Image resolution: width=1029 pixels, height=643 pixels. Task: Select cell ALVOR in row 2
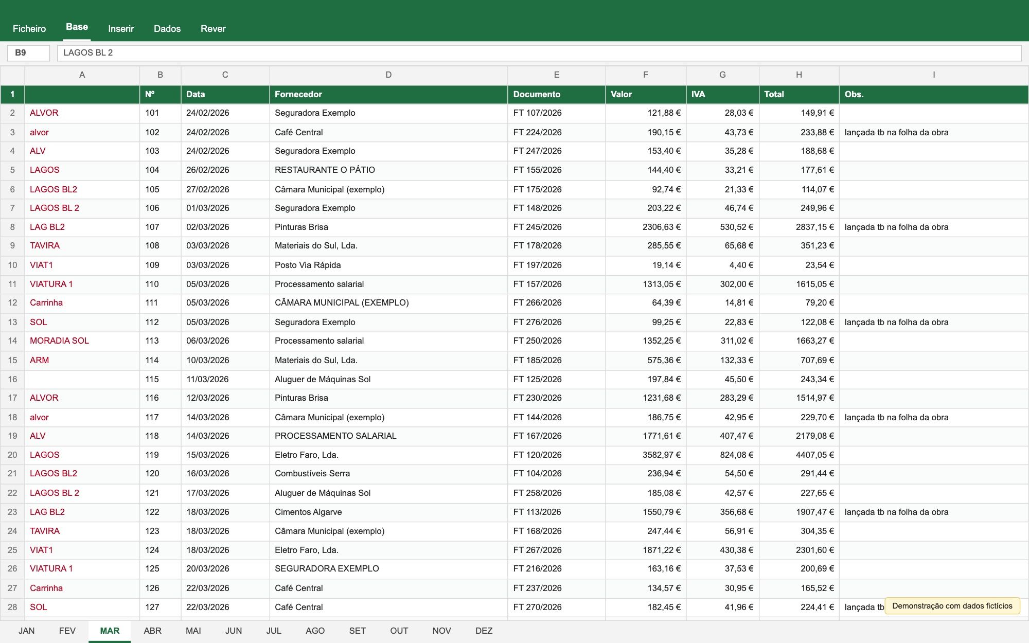[x=82, y=113]
